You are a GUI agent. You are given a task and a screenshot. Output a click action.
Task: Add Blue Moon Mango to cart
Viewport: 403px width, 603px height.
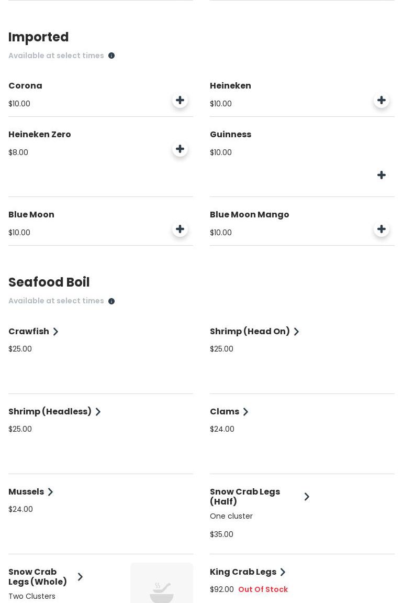click(381, 229)
